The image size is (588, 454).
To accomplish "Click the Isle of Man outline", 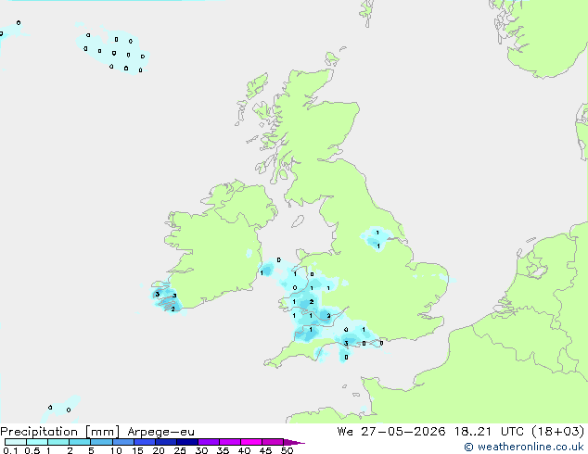I will point(298,221).
